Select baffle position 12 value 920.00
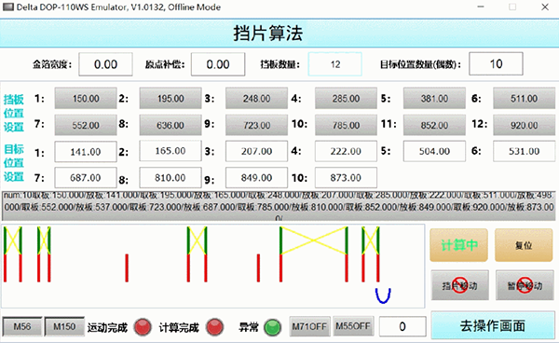 click(x=524, y=125)
